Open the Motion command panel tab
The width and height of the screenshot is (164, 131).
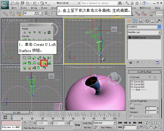(147, 21)
